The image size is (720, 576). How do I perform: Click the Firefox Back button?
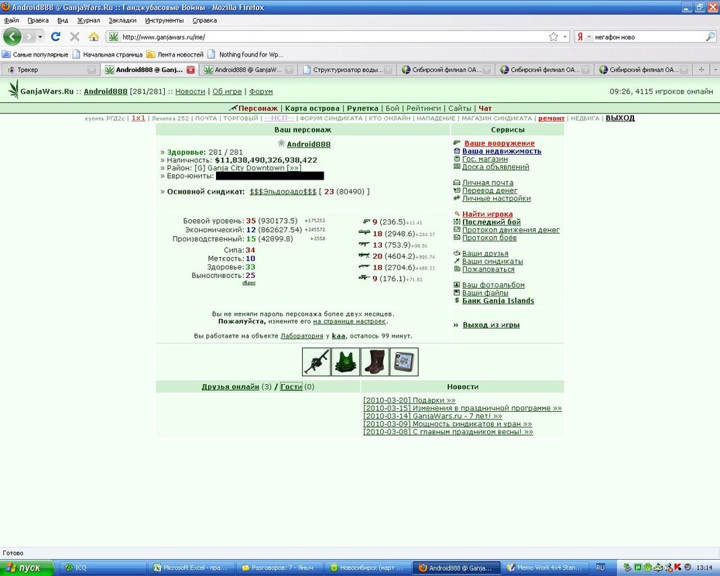point(12,36)
